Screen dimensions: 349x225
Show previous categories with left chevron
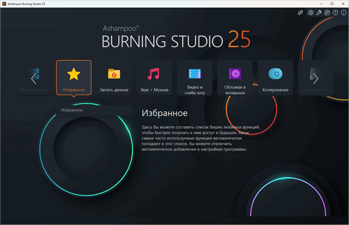(x=33, y=78)
